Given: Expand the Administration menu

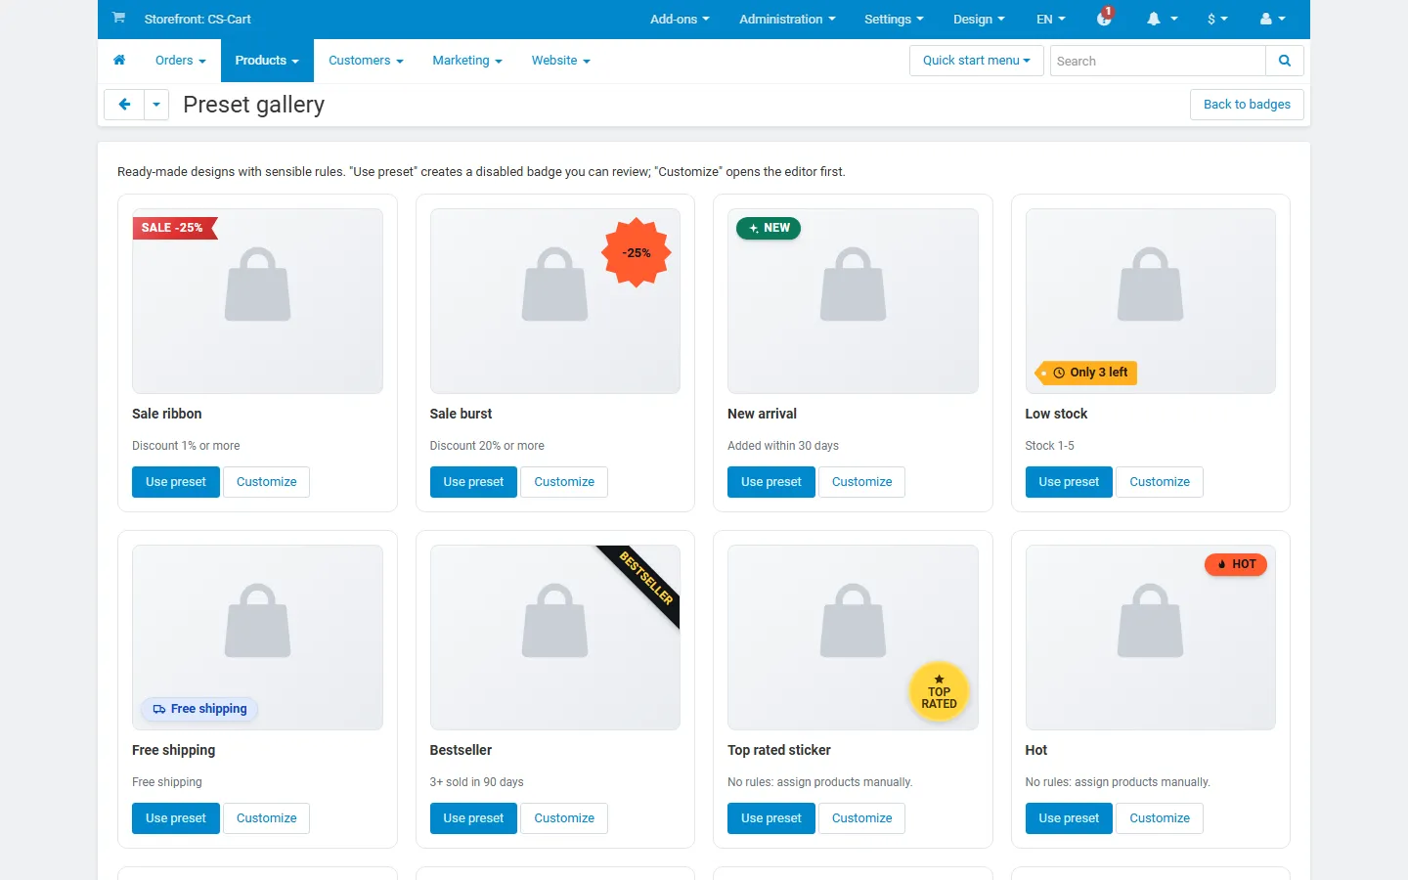Looking at the screenshot, I should (787, 19).
